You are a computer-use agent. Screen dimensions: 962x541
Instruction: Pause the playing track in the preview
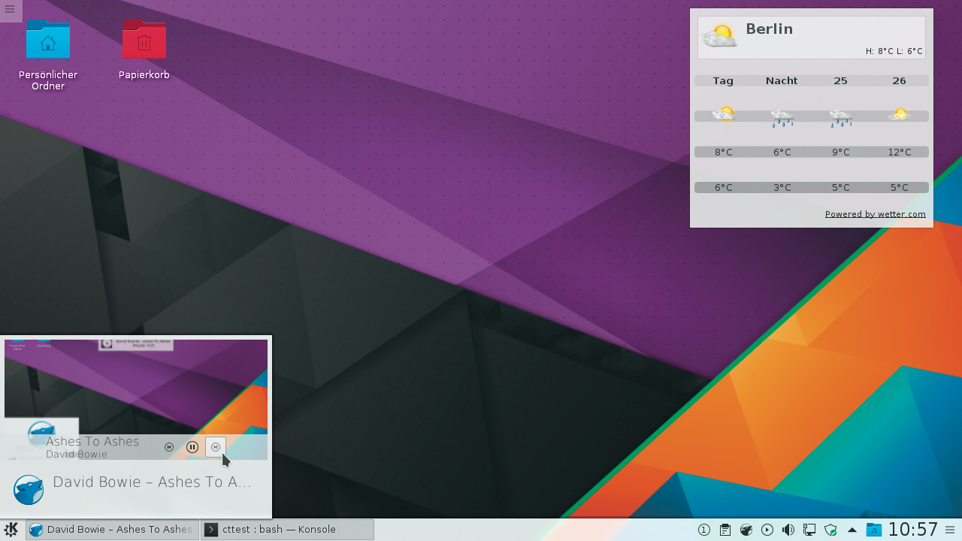(192, 447)
